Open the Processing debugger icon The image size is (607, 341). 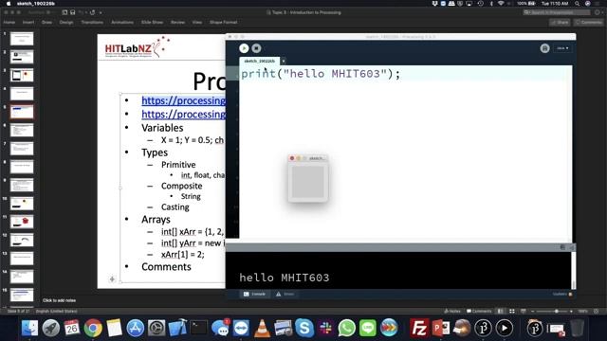(544, 48)
